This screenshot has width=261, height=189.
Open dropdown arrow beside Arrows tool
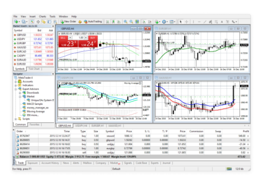pos(236,22)
